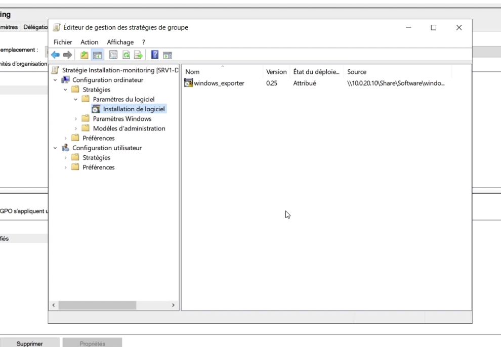
Task: Click the green Refresh toolbar icon
Action: click(126, 55)
